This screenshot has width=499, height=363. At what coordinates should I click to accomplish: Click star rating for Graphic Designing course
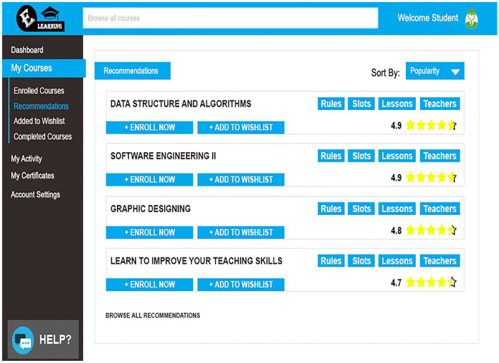point(431,230)
